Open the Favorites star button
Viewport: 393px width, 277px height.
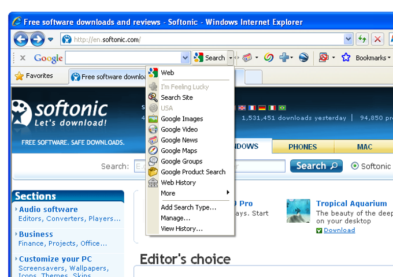34,76
